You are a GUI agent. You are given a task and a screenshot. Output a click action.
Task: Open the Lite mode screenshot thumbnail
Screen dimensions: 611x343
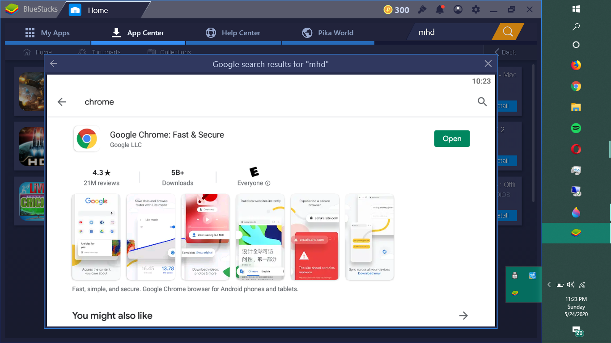coord(151,237)
